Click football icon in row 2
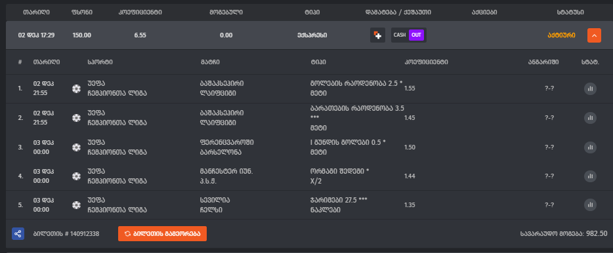 point(76,118)
